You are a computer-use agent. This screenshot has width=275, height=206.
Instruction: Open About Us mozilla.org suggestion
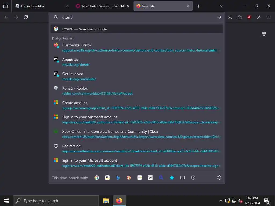[137, 62]
